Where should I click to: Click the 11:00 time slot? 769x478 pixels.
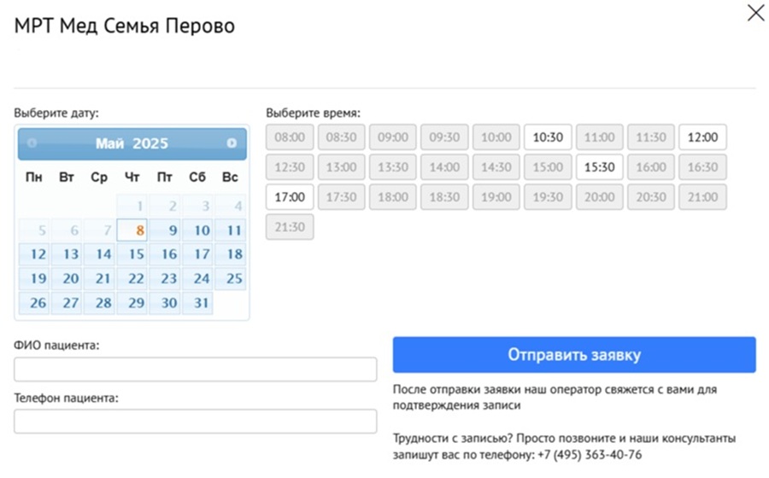[599, 137]
